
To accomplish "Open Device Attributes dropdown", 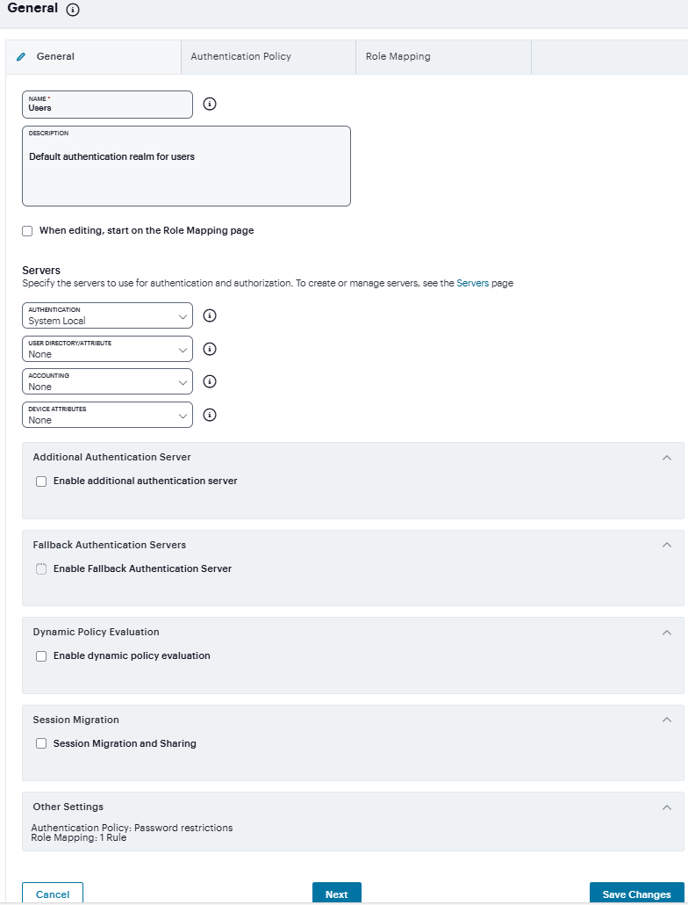I will [x=107, y=416].
